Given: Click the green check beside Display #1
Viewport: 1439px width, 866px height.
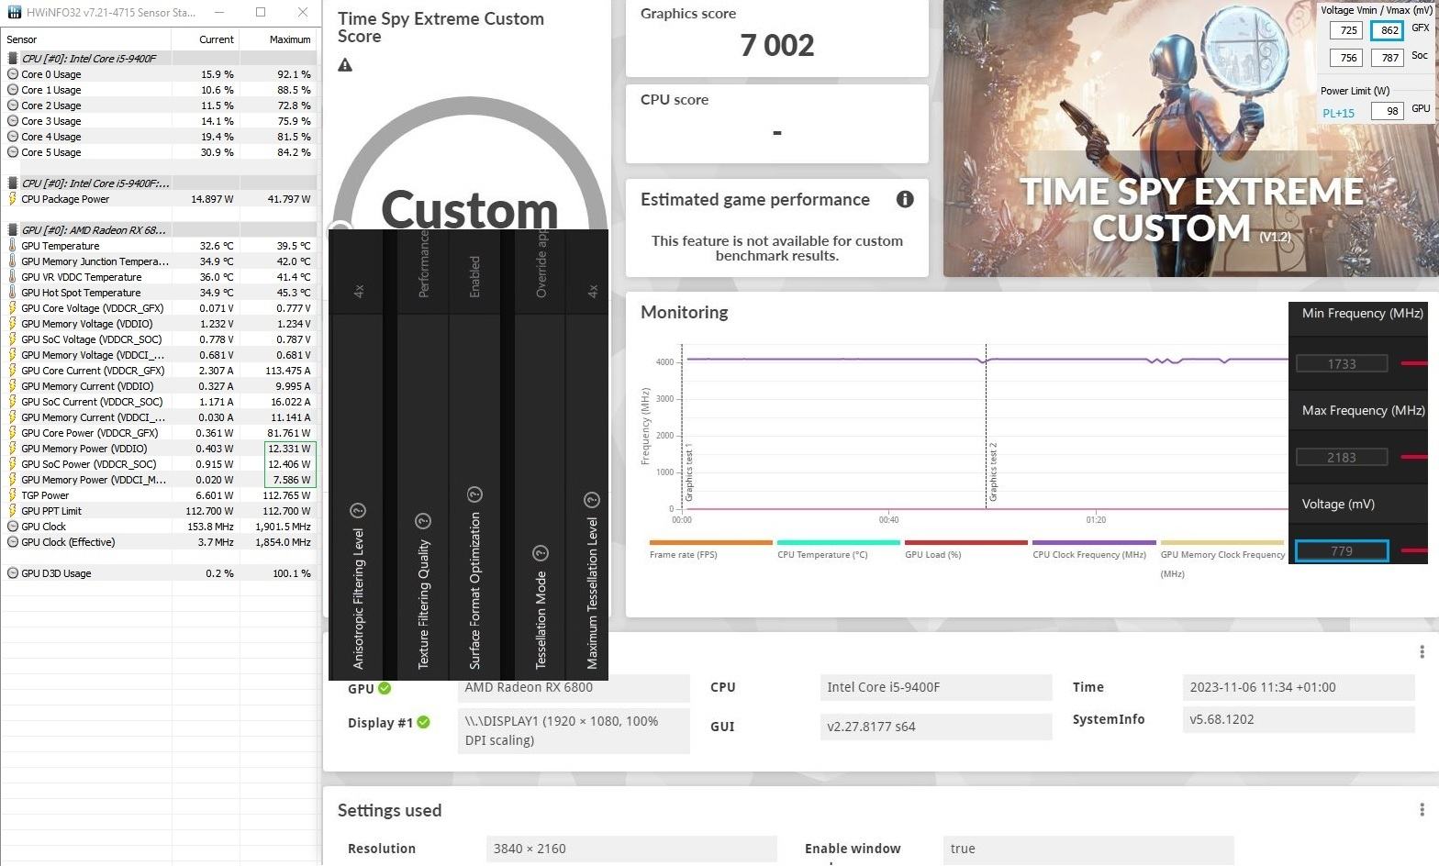Looking at the screenshot, I should (x=423, y=722).
